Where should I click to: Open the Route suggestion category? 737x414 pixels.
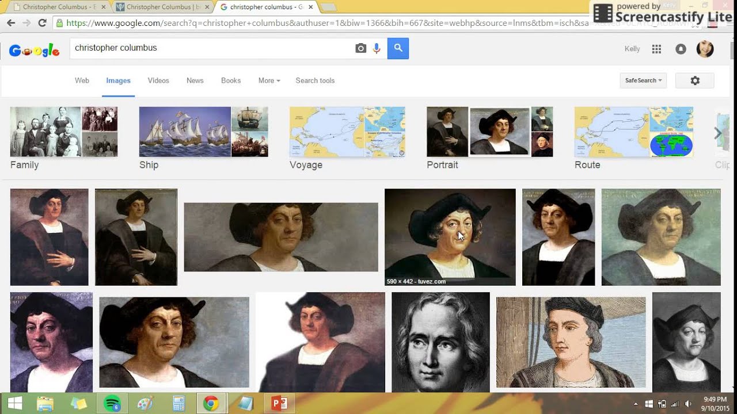(x=634, y=138)
